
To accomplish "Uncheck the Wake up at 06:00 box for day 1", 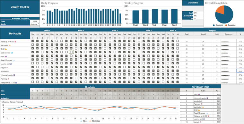I will (32, 41).
